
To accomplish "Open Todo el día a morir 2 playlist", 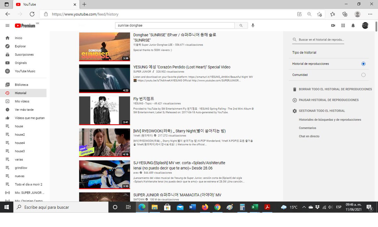I will point(23,184).
